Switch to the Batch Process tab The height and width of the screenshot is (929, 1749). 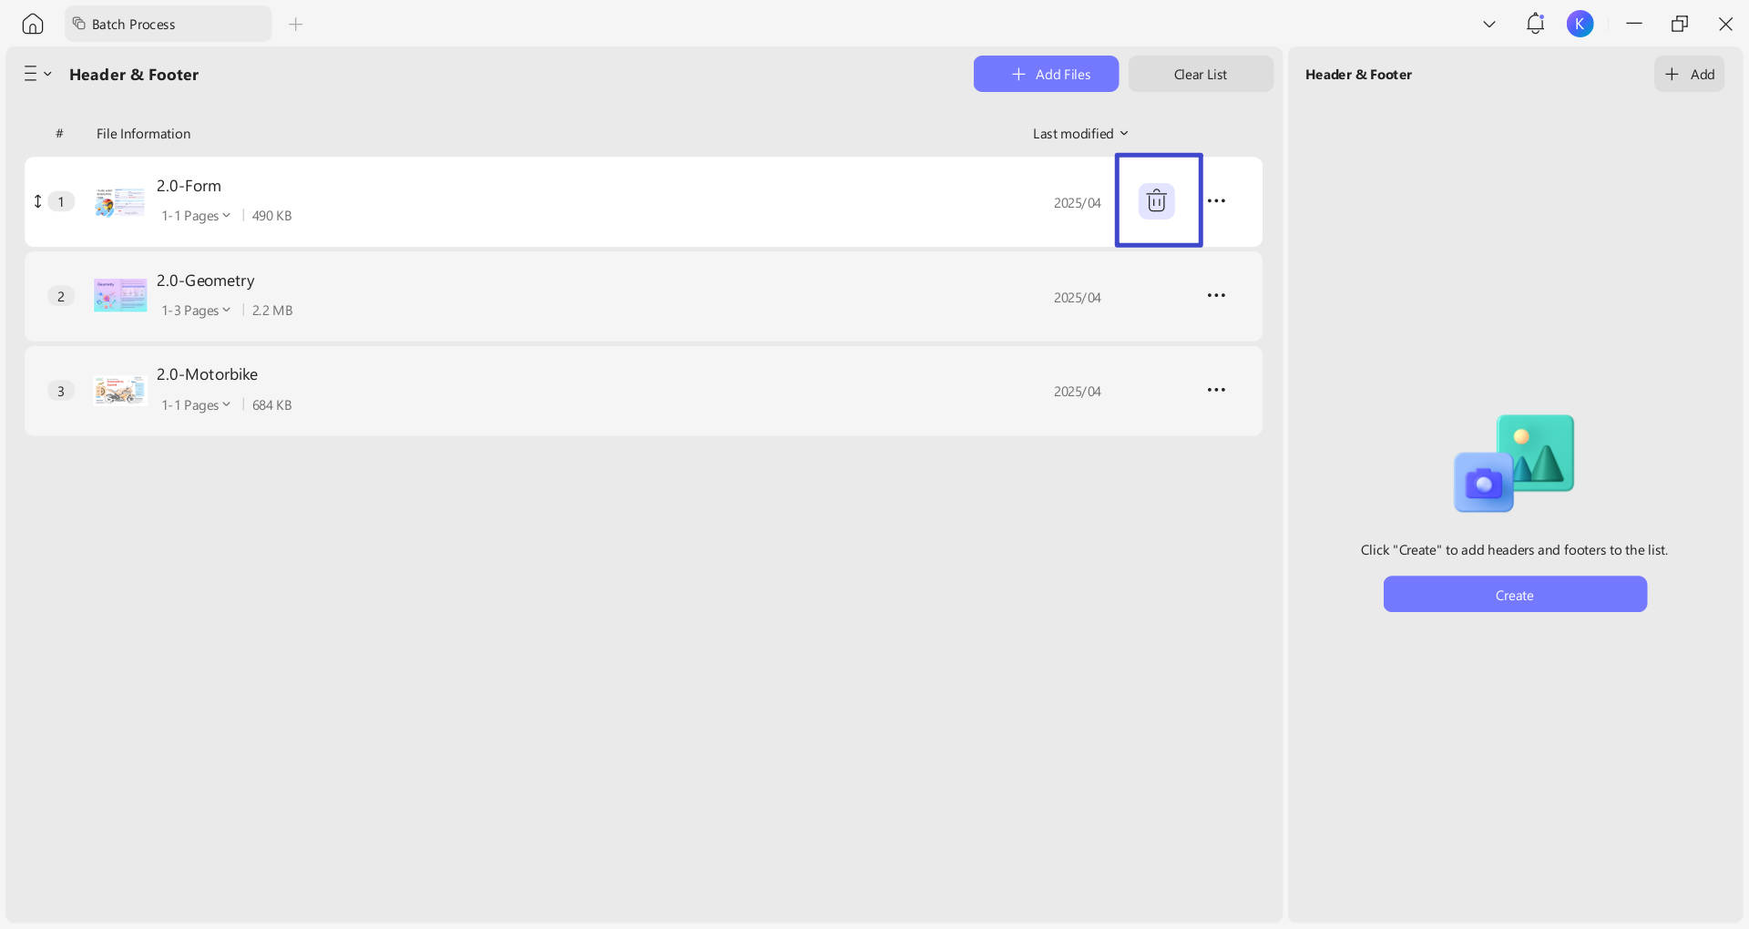tap(169, 24)
